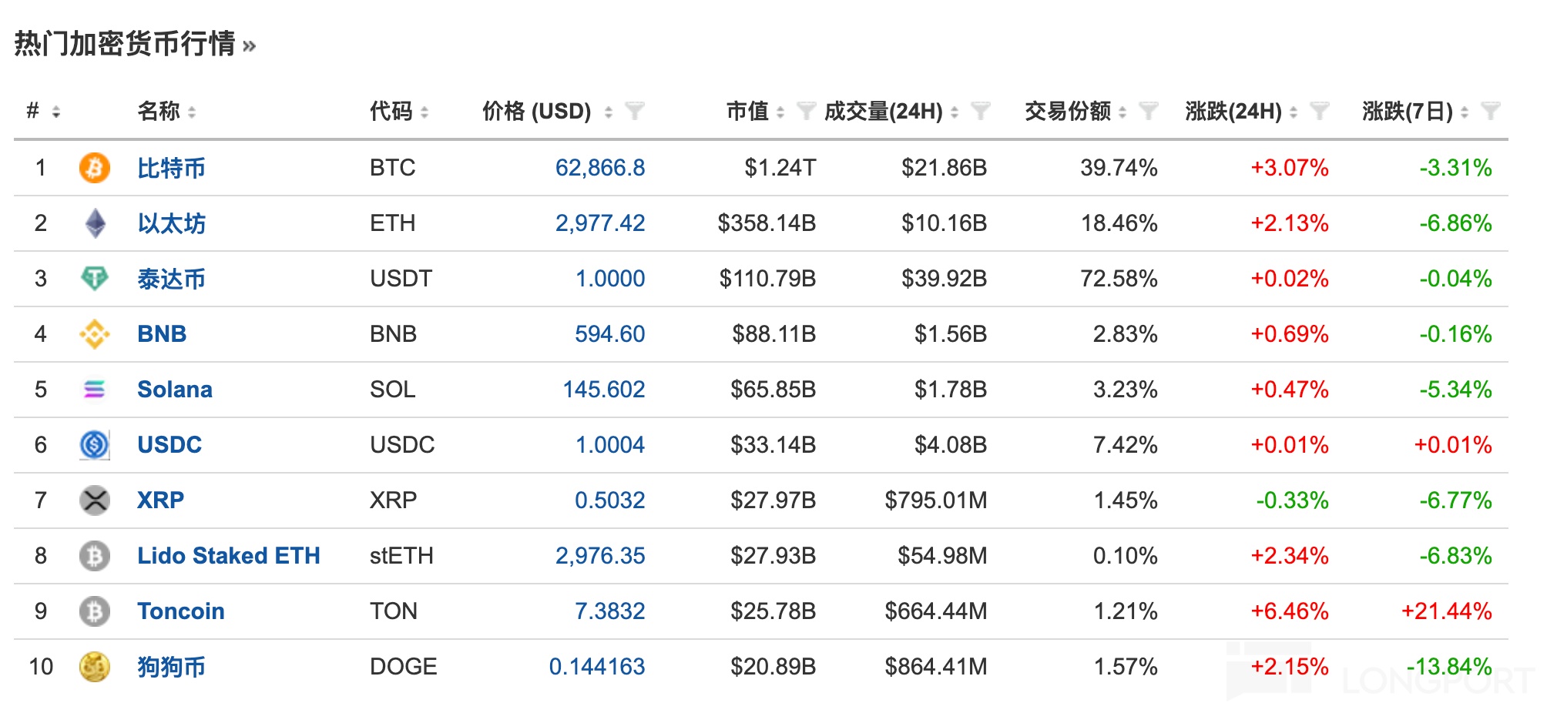Screen dimensions: 1547x713
Task: Click the Bitcoin orange coin icon
Action: [94, 168]
